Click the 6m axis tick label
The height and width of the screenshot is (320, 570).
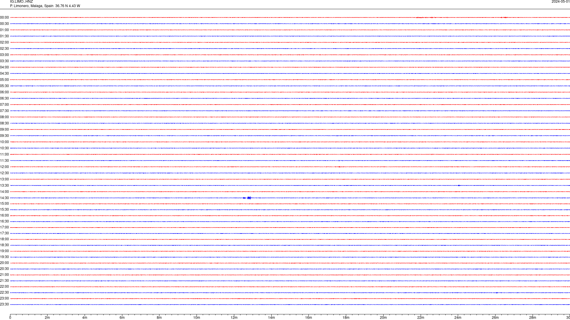tap(122, 318)
